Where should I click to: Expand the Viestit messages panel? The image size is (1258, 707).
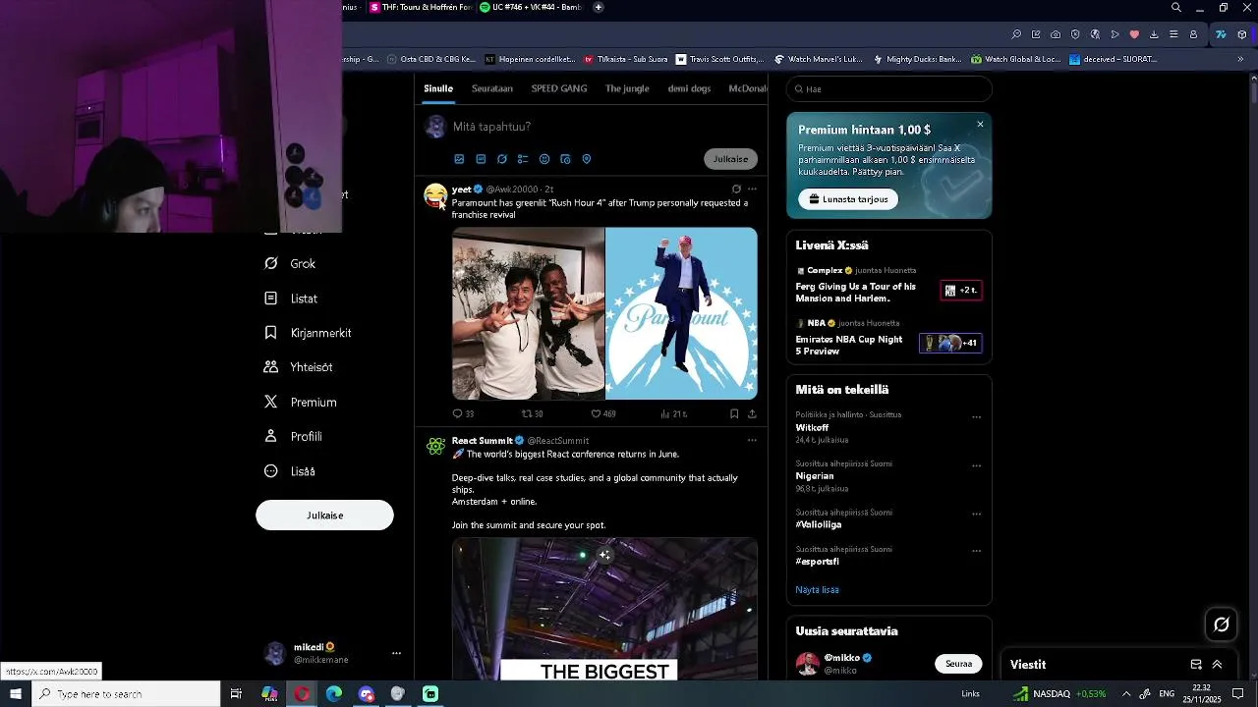1217,665
